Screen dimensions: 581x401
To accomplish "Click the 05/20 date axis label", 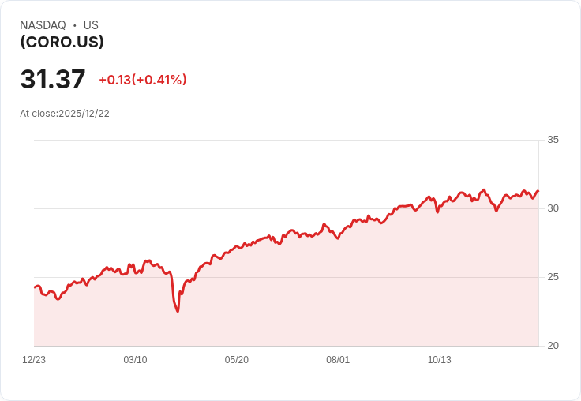I will point(236,360).
